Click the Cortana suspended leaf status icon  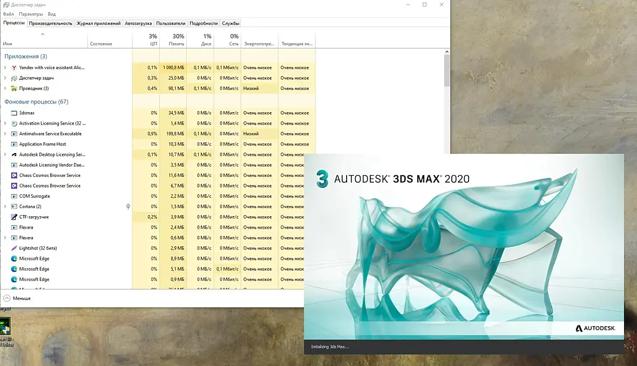[128, 206]
